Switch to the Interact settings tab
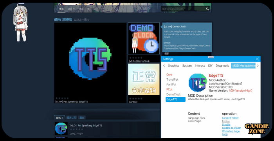This screenshot has width=274, height=141. pos(200,65)
